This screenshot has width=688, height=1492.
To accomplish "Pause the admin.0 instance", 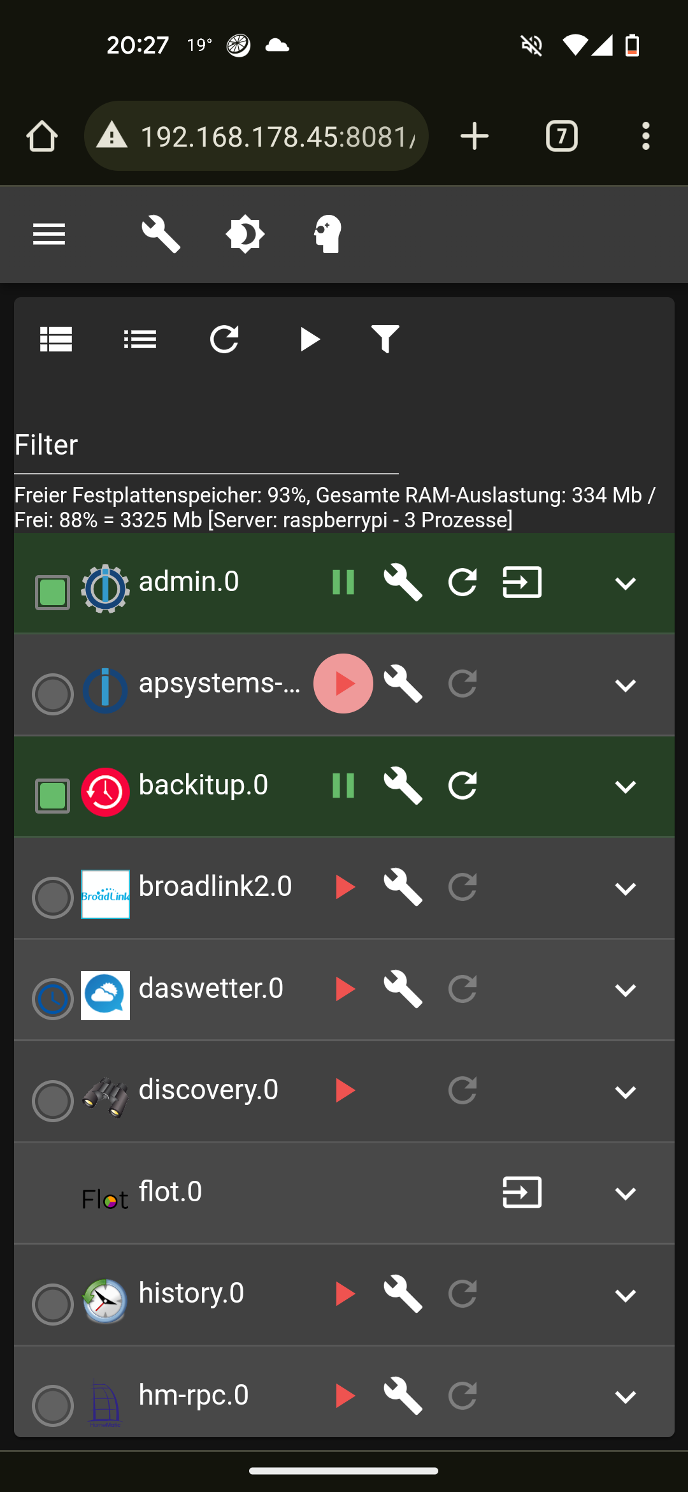I will (343, 582).
